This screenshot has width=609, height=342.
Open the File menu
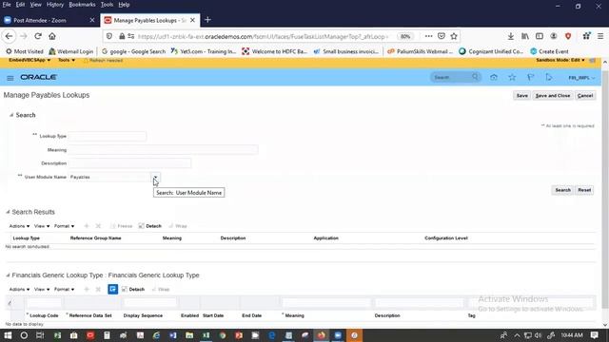tap(7, 5)
